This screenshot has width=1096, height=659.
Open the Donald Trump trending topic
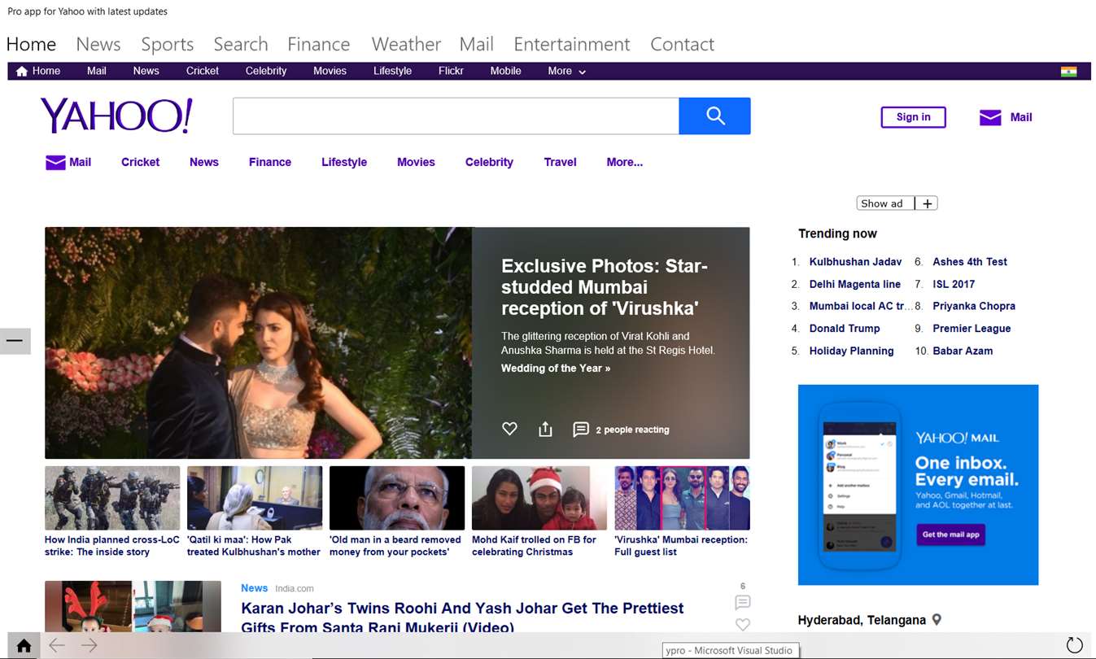tap(845, 329)
